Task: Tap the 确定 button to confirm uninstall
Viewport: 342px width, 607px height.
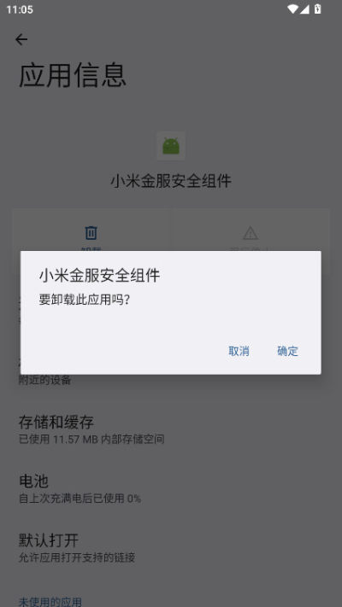Action: pyautogui.click(x=288, y=351)
